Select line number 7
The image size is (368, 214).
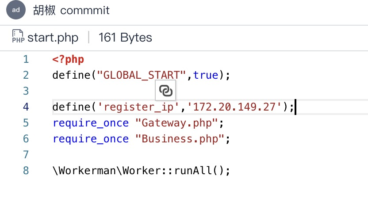(x=26, y=155)
